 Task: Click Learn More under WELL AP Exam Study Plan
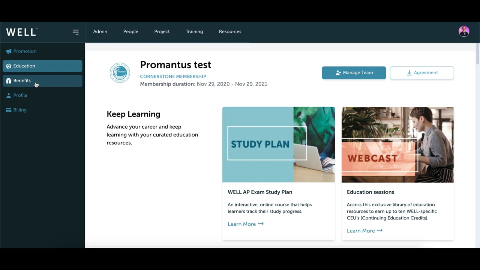coord(246,224)
